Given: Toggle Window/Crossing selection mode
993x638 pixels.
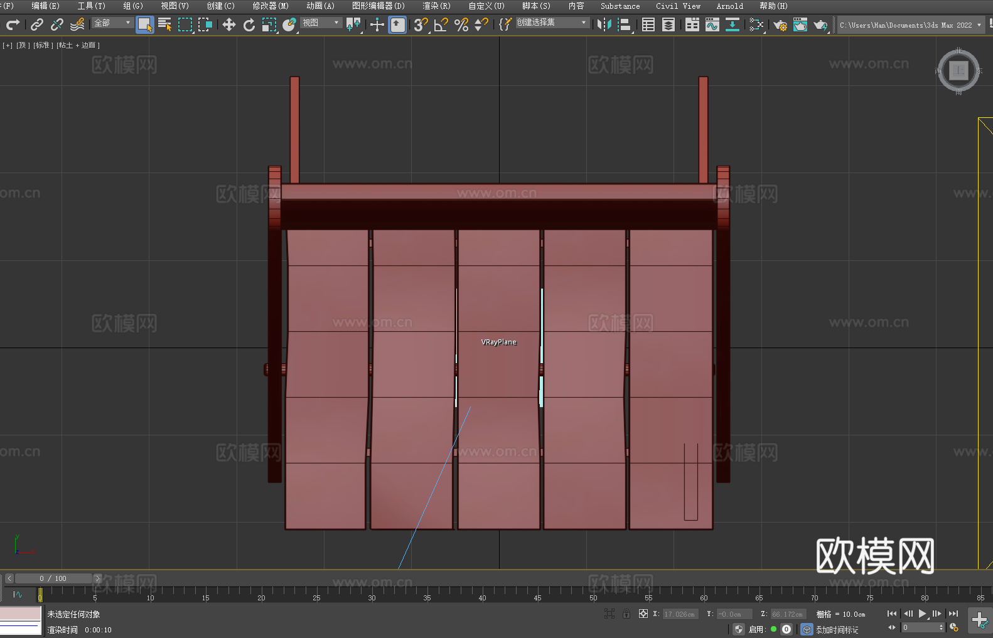Looking at the screenshot, I should (x=205, y=24).
